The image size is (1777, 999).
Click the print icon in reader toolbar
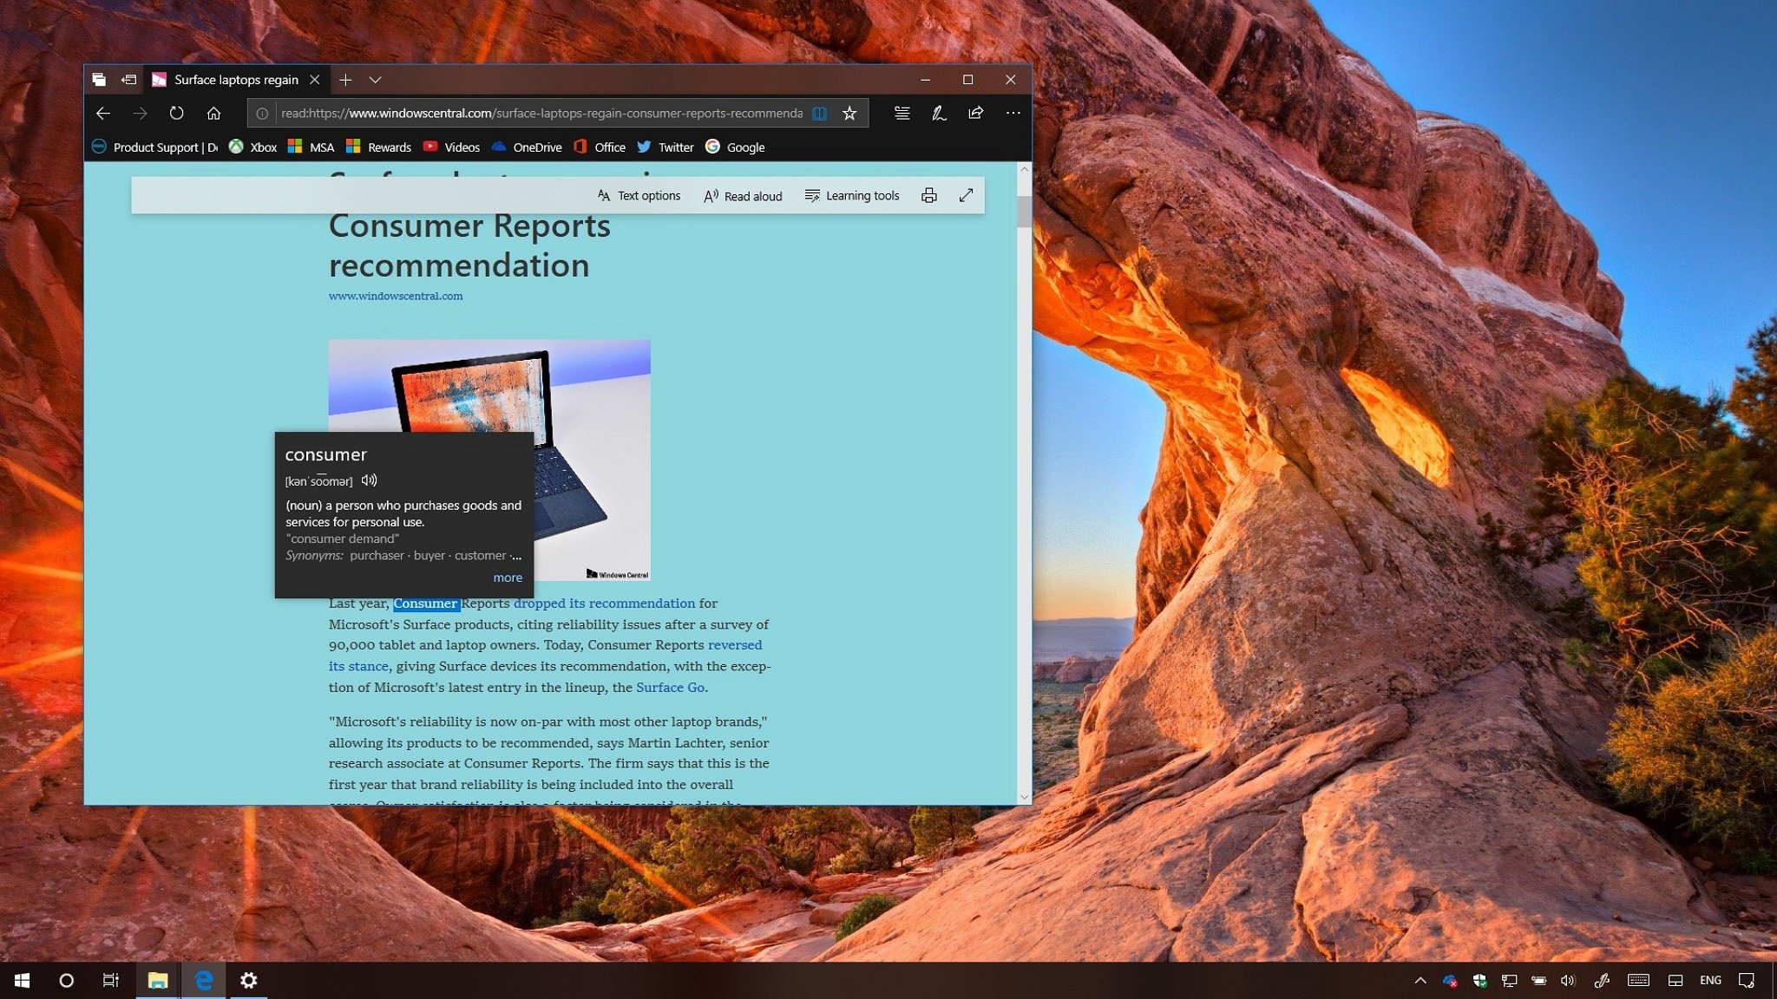click(x=928, y=195)
